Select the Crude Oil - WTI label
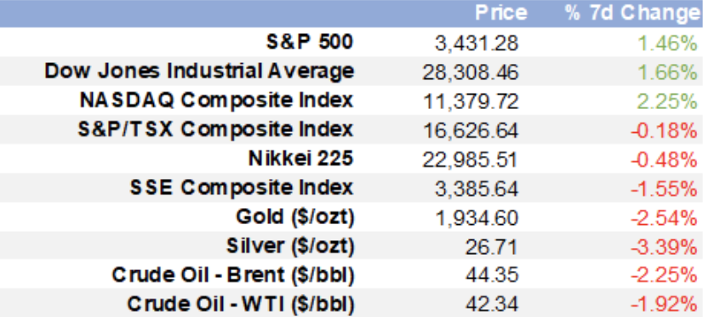 (241, 304)
